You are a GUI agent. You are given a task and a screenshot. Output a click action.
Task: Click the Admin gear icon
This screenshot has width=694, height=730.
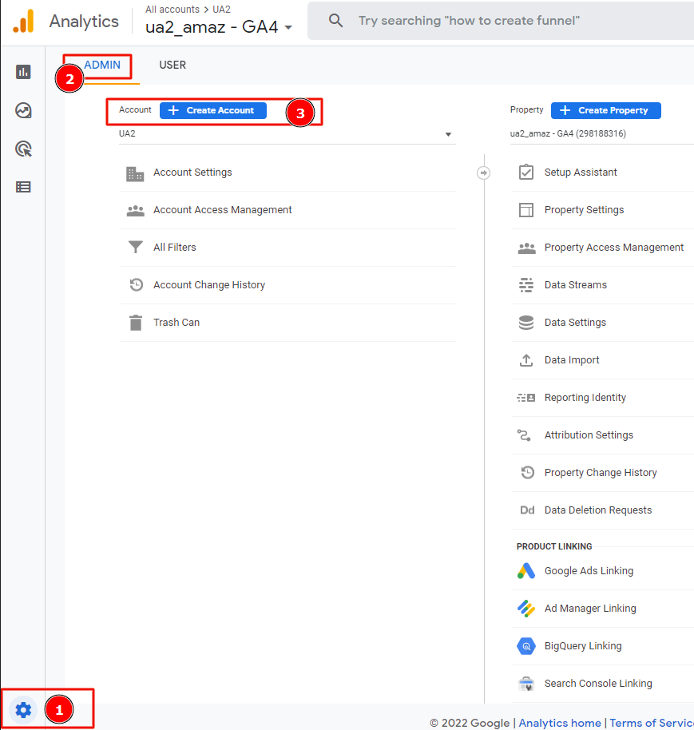23,710
